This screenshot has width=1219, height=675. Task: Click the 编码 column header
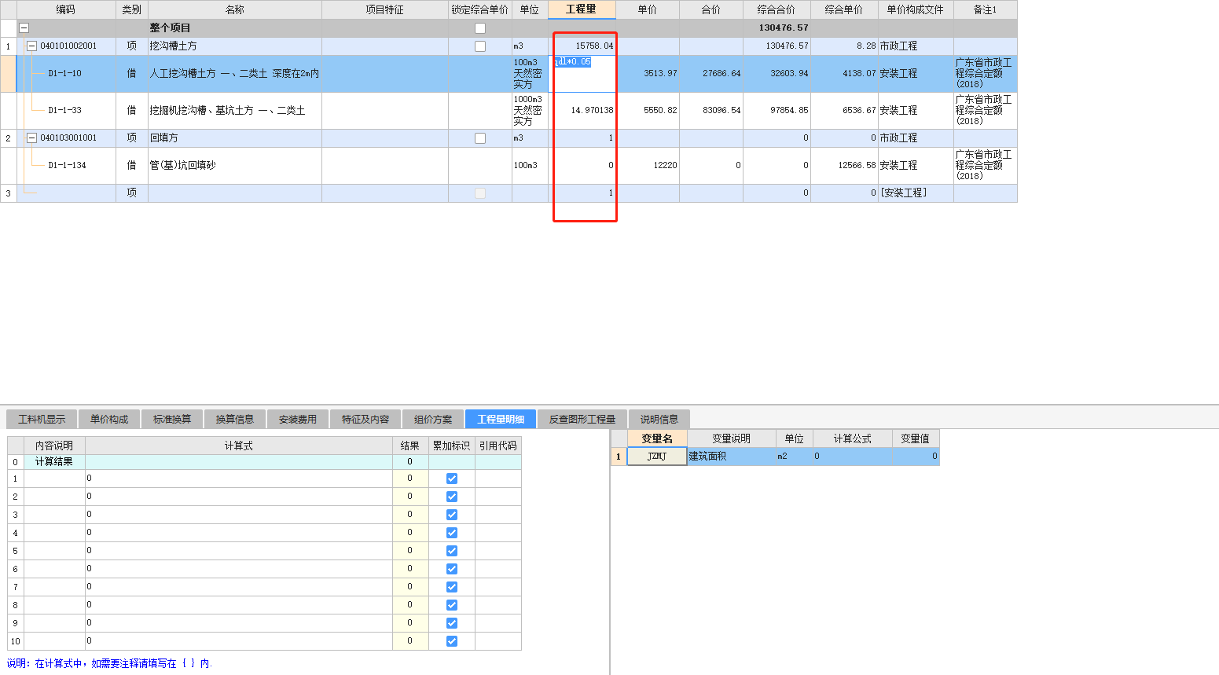[66, 9]
